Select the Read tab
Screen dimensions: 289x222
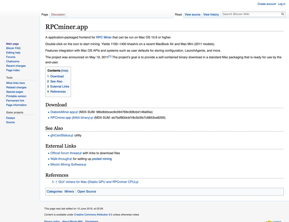pos(178,15)
